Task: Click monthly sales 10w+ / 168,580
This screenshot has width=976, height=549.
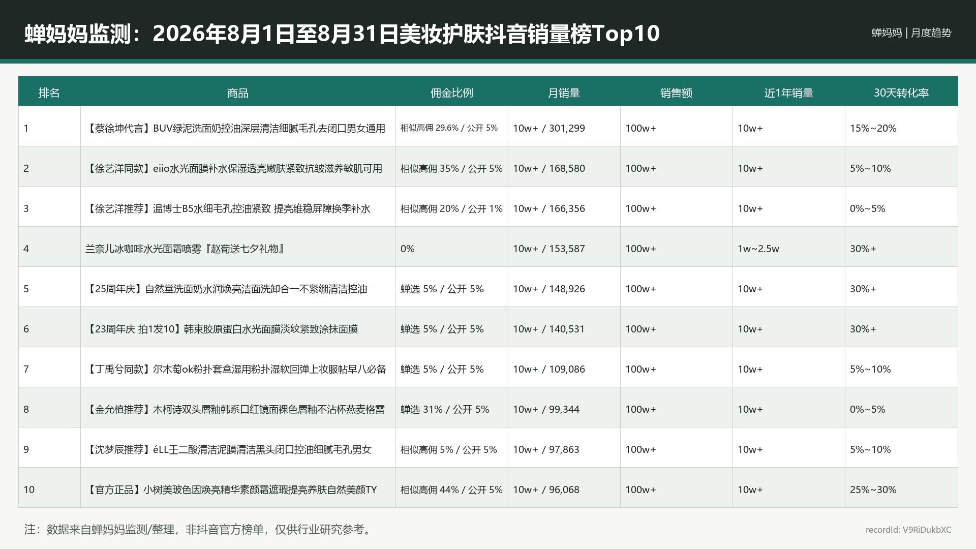Action: click(549, 168)
